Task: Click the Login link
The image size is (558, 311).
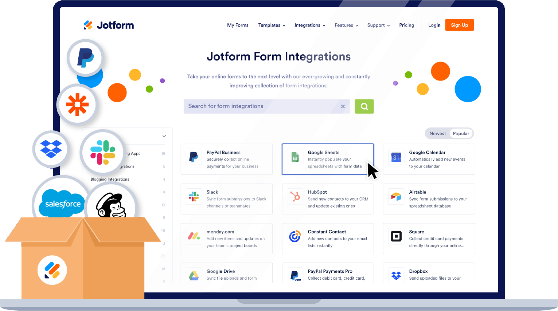Action: tap(434, 25)
